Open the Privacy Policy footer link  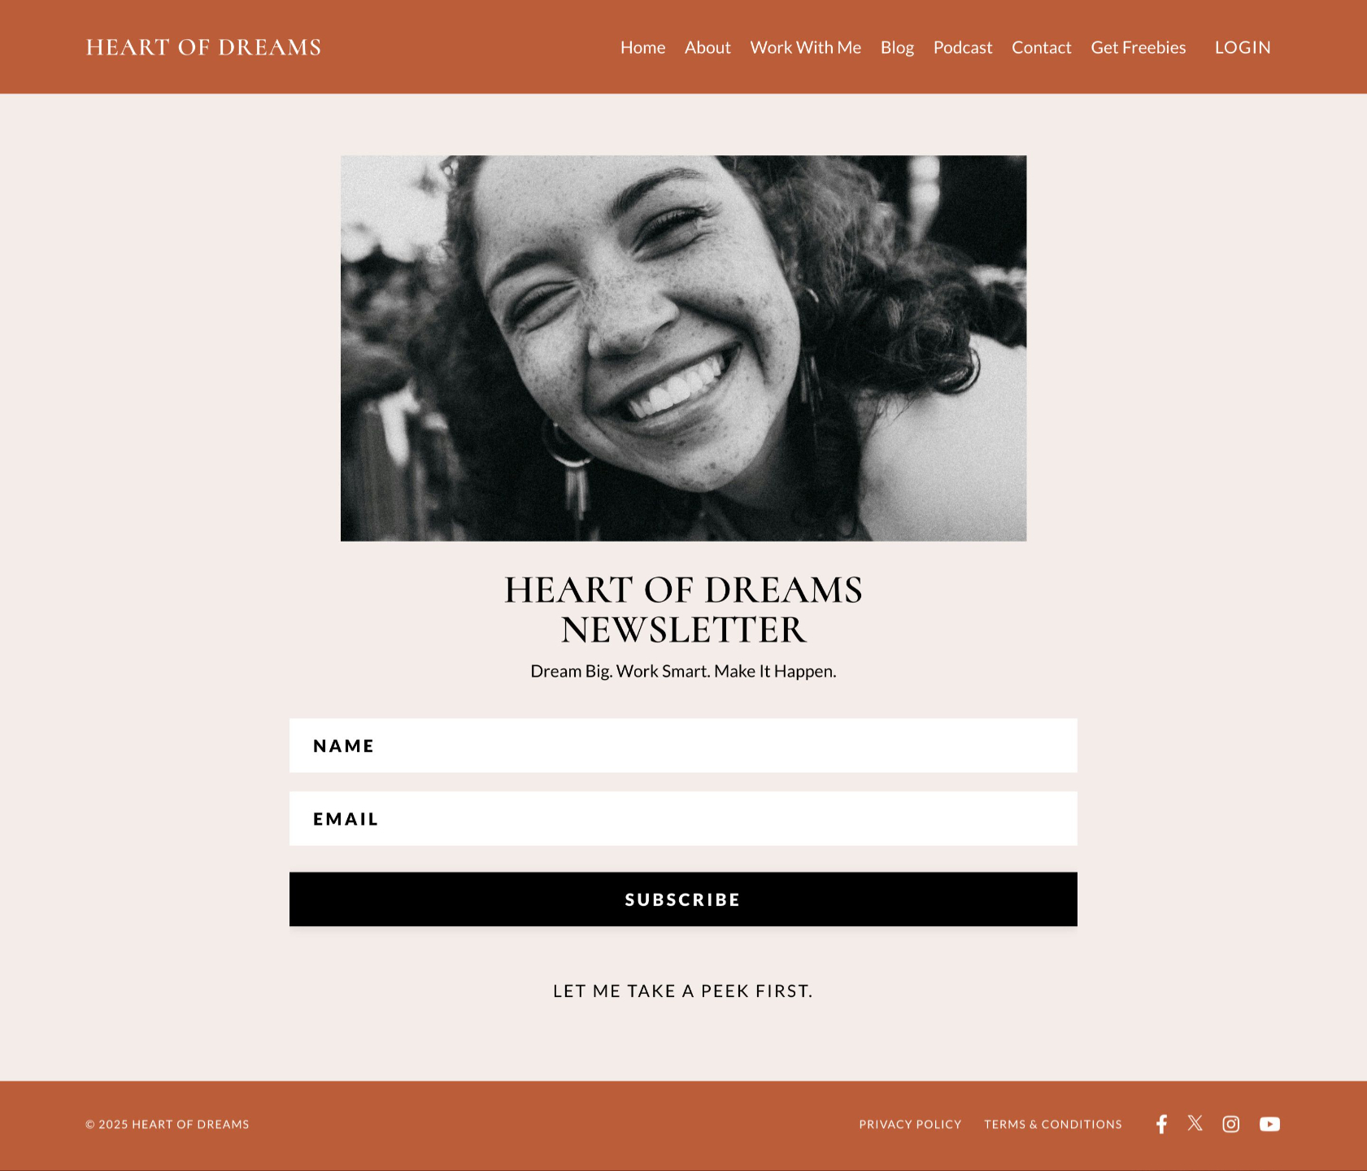pyautogui.click(x=910, y=1124)
